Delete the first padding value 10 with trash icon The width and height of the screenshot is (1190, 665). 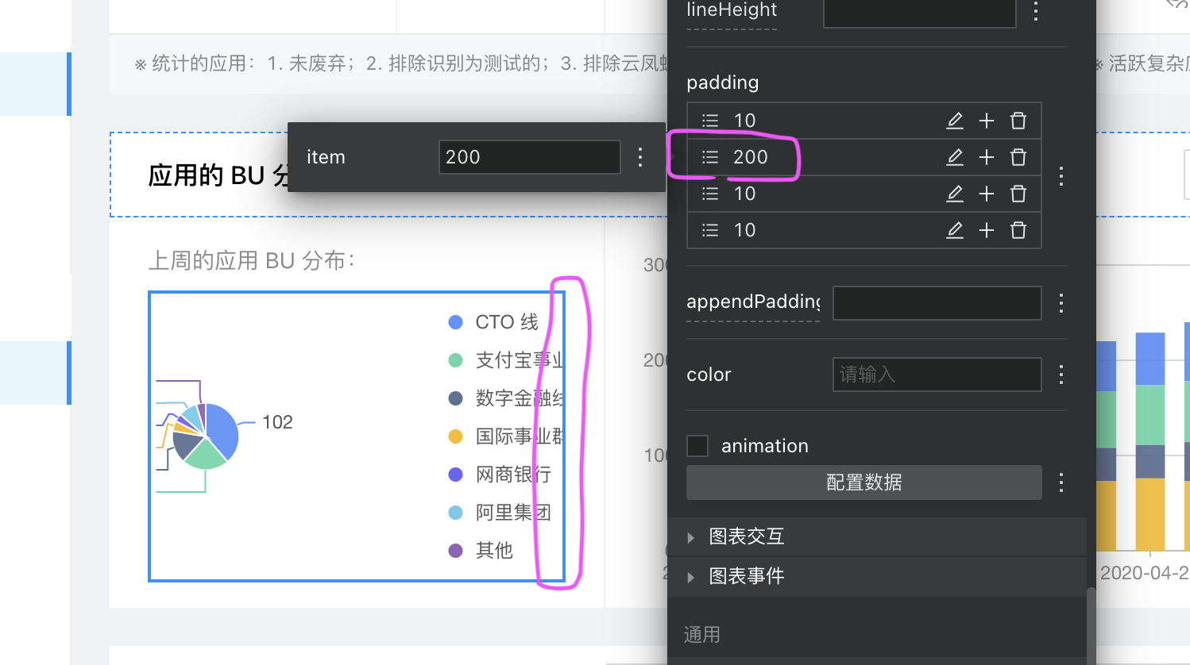click(x=1018, y=120)
